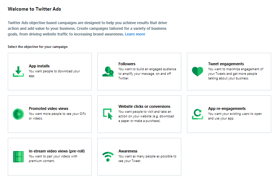Open the Learn more link
This screenshot has height=184, width=279.
click(x=135, y=34)
